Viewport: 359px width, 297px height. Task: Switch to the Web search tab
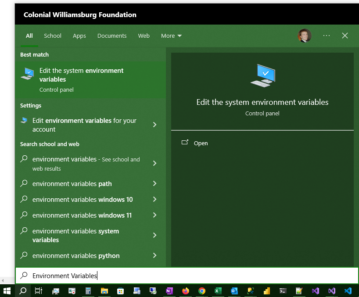[144, 36]
